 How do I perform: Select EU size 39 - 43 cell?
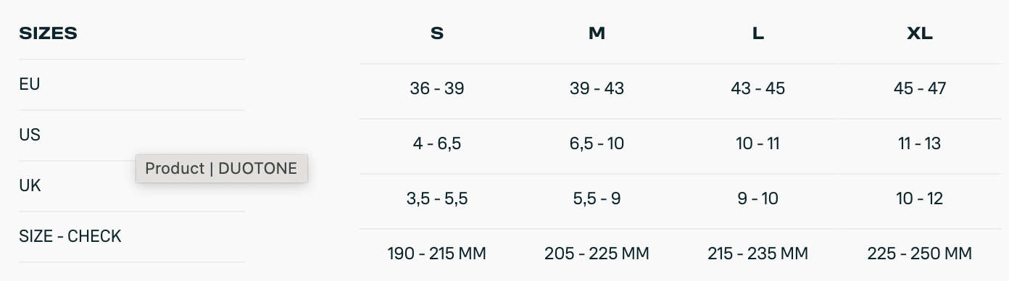[x=597, y=88]
